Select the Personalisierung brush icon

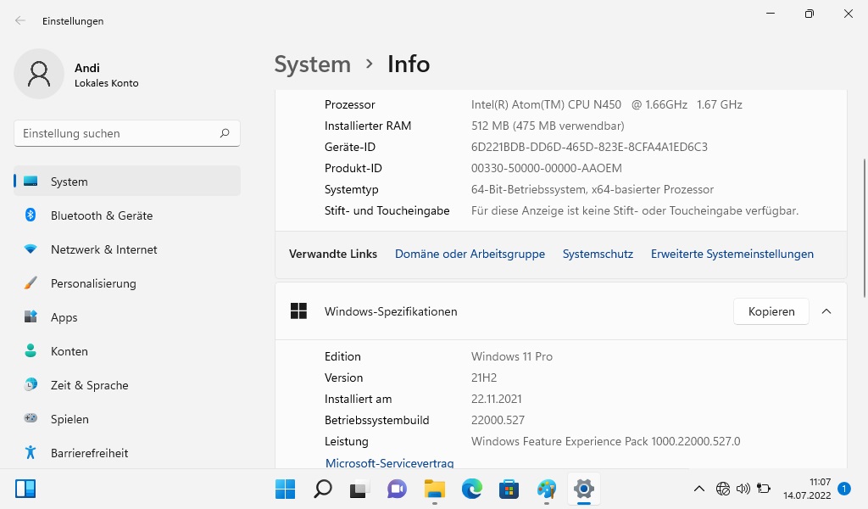pos(31,283)
